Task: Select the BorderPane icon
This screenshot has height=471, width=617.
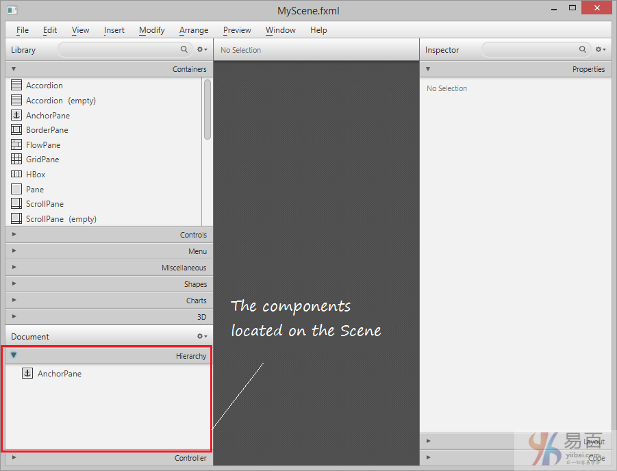Action: click(16, 129)
